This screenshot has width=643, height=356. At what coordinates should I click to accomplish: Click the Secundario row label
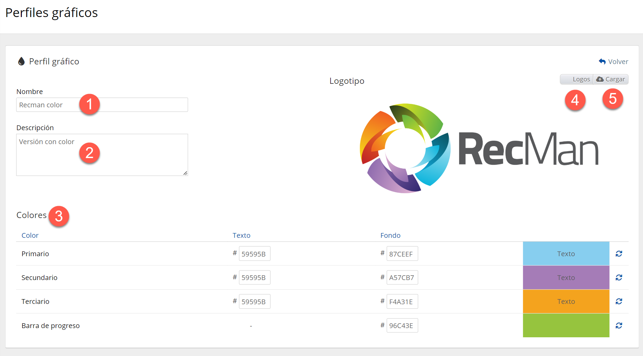pyautogui.click(x=39, y=278)
